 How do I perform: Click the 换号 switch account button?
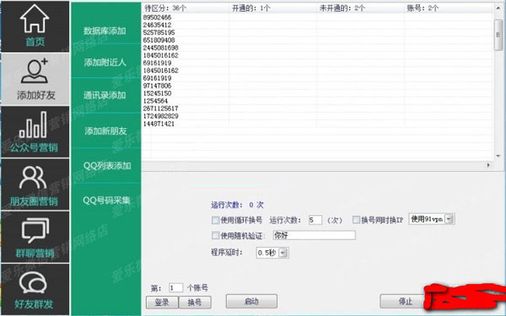coord(195,303)
